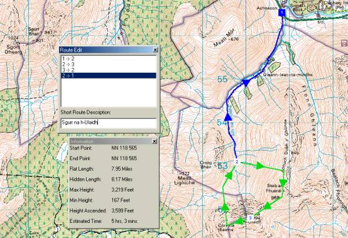Click the Meall Mor 676 summit label
348x238 pixels.
click(226, 40)
